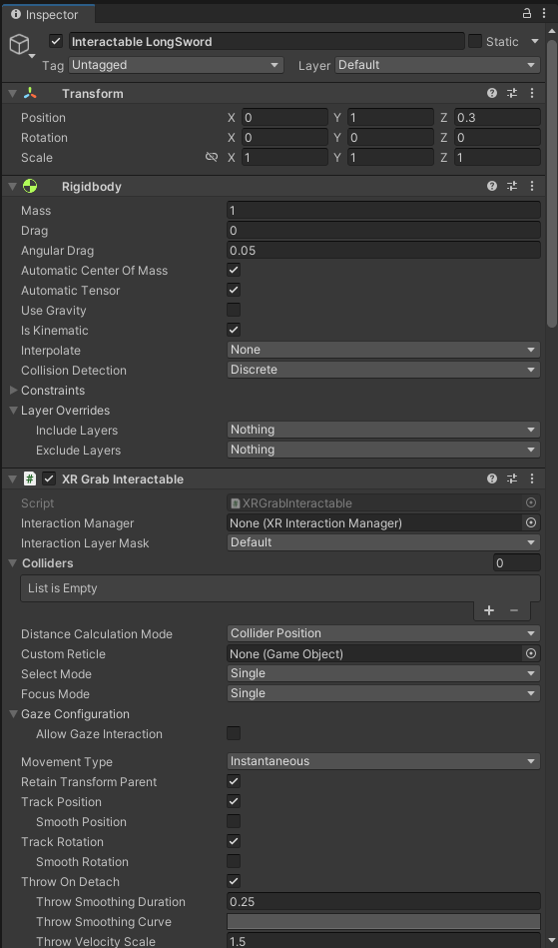The height and width of the screenshot is (948, 558).
Task: Open Transform component presets
Action: click(512, 93)
